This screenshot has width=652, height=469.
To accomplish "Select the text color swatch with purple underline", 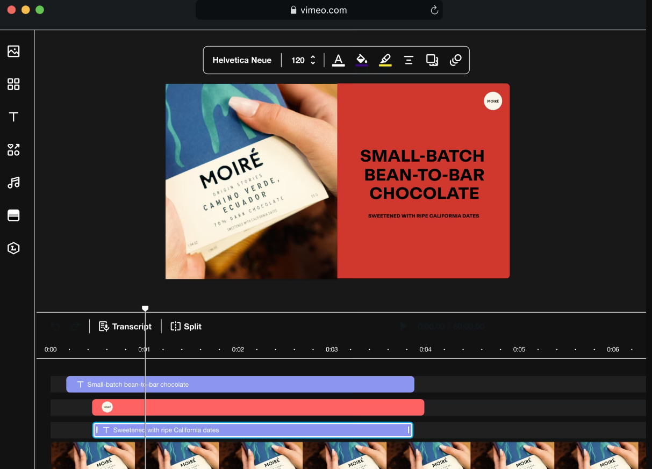I will click(361, 59).
